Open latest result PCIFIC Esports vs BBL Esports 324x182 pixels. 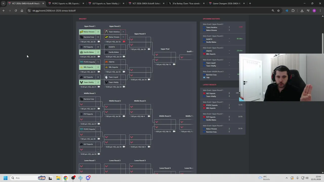(223, 105)
